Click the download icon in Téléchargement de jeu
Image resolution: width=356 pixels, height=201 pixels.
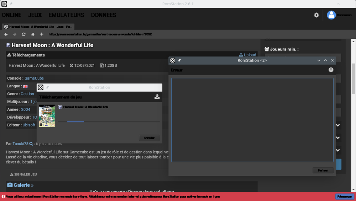[157, 97]
